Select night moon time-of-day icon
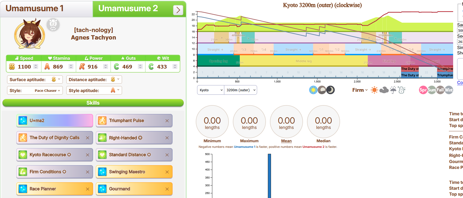Screen dimensions: 463x198 [x=330, y=90]
